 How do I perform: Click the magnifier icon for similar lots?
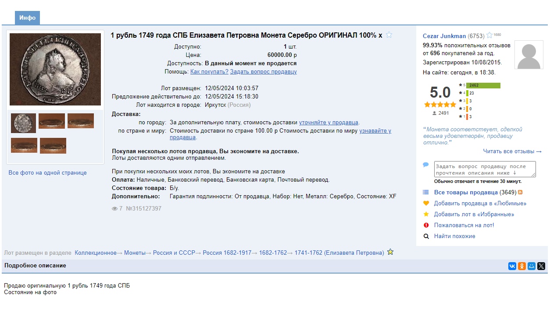(x=426, y=236)
